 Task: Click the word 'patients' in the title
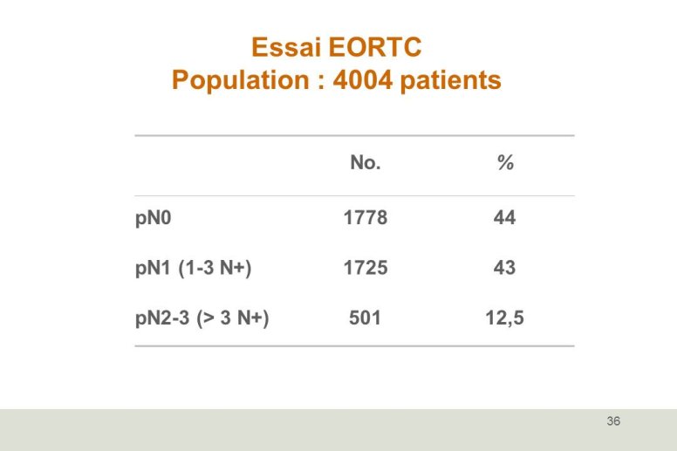pyautogui.click(x=451, y=81)
